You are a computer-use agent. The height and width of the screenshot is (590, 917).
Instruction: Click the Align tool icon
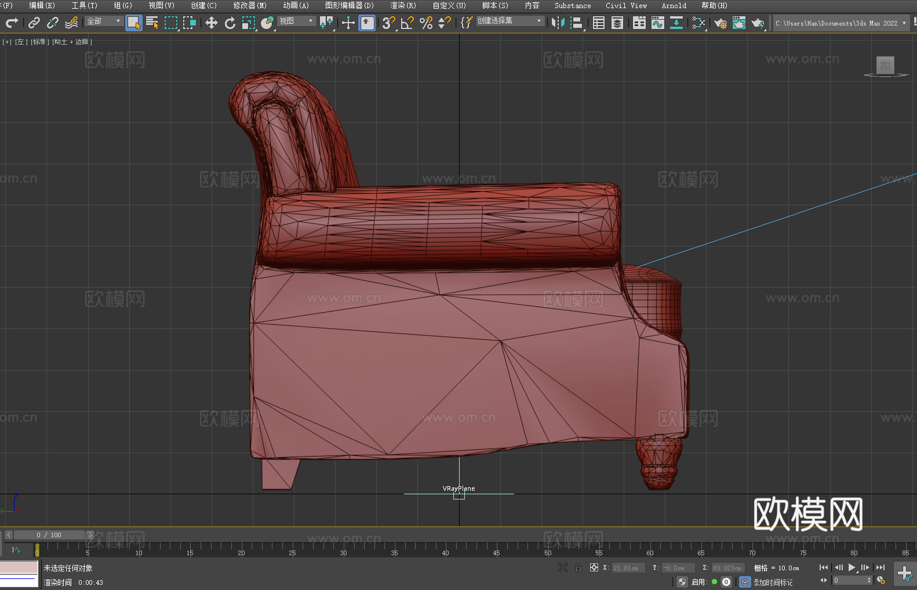(577, 23)
